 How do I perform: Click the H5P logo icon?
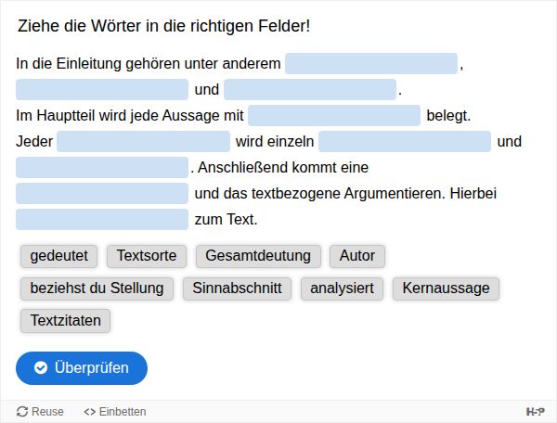pos(535,411)
